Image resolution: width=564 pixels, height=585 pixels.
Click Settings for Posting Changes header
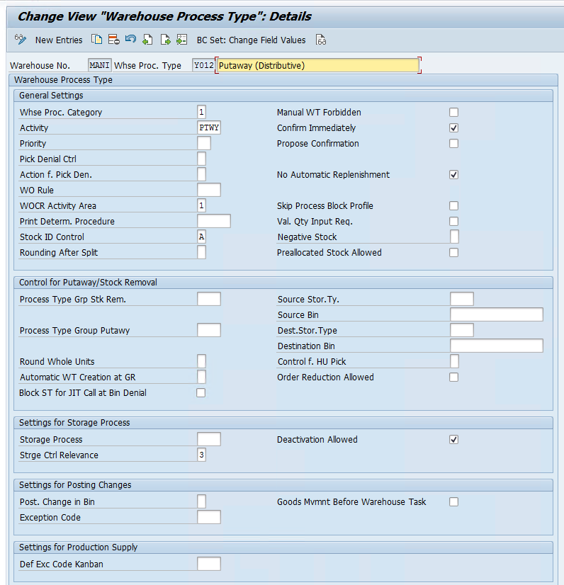(x=283, y=485)
